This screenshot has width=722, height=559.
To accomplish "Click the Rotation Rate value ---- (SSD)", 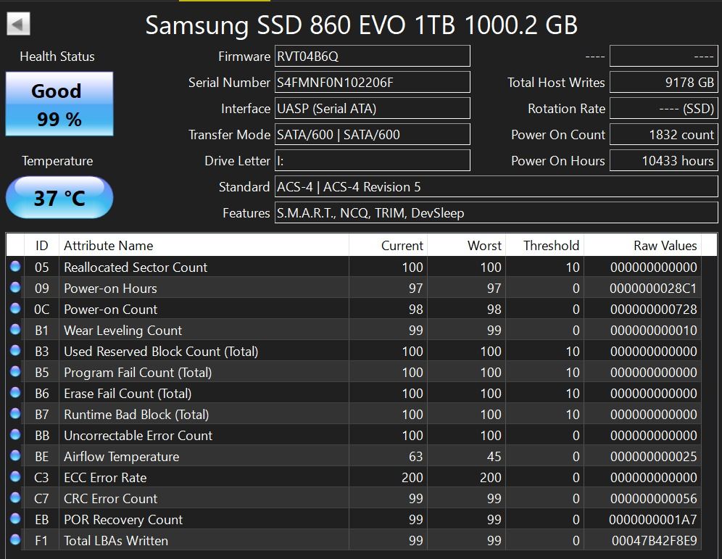I will click(x=663, y=109).
